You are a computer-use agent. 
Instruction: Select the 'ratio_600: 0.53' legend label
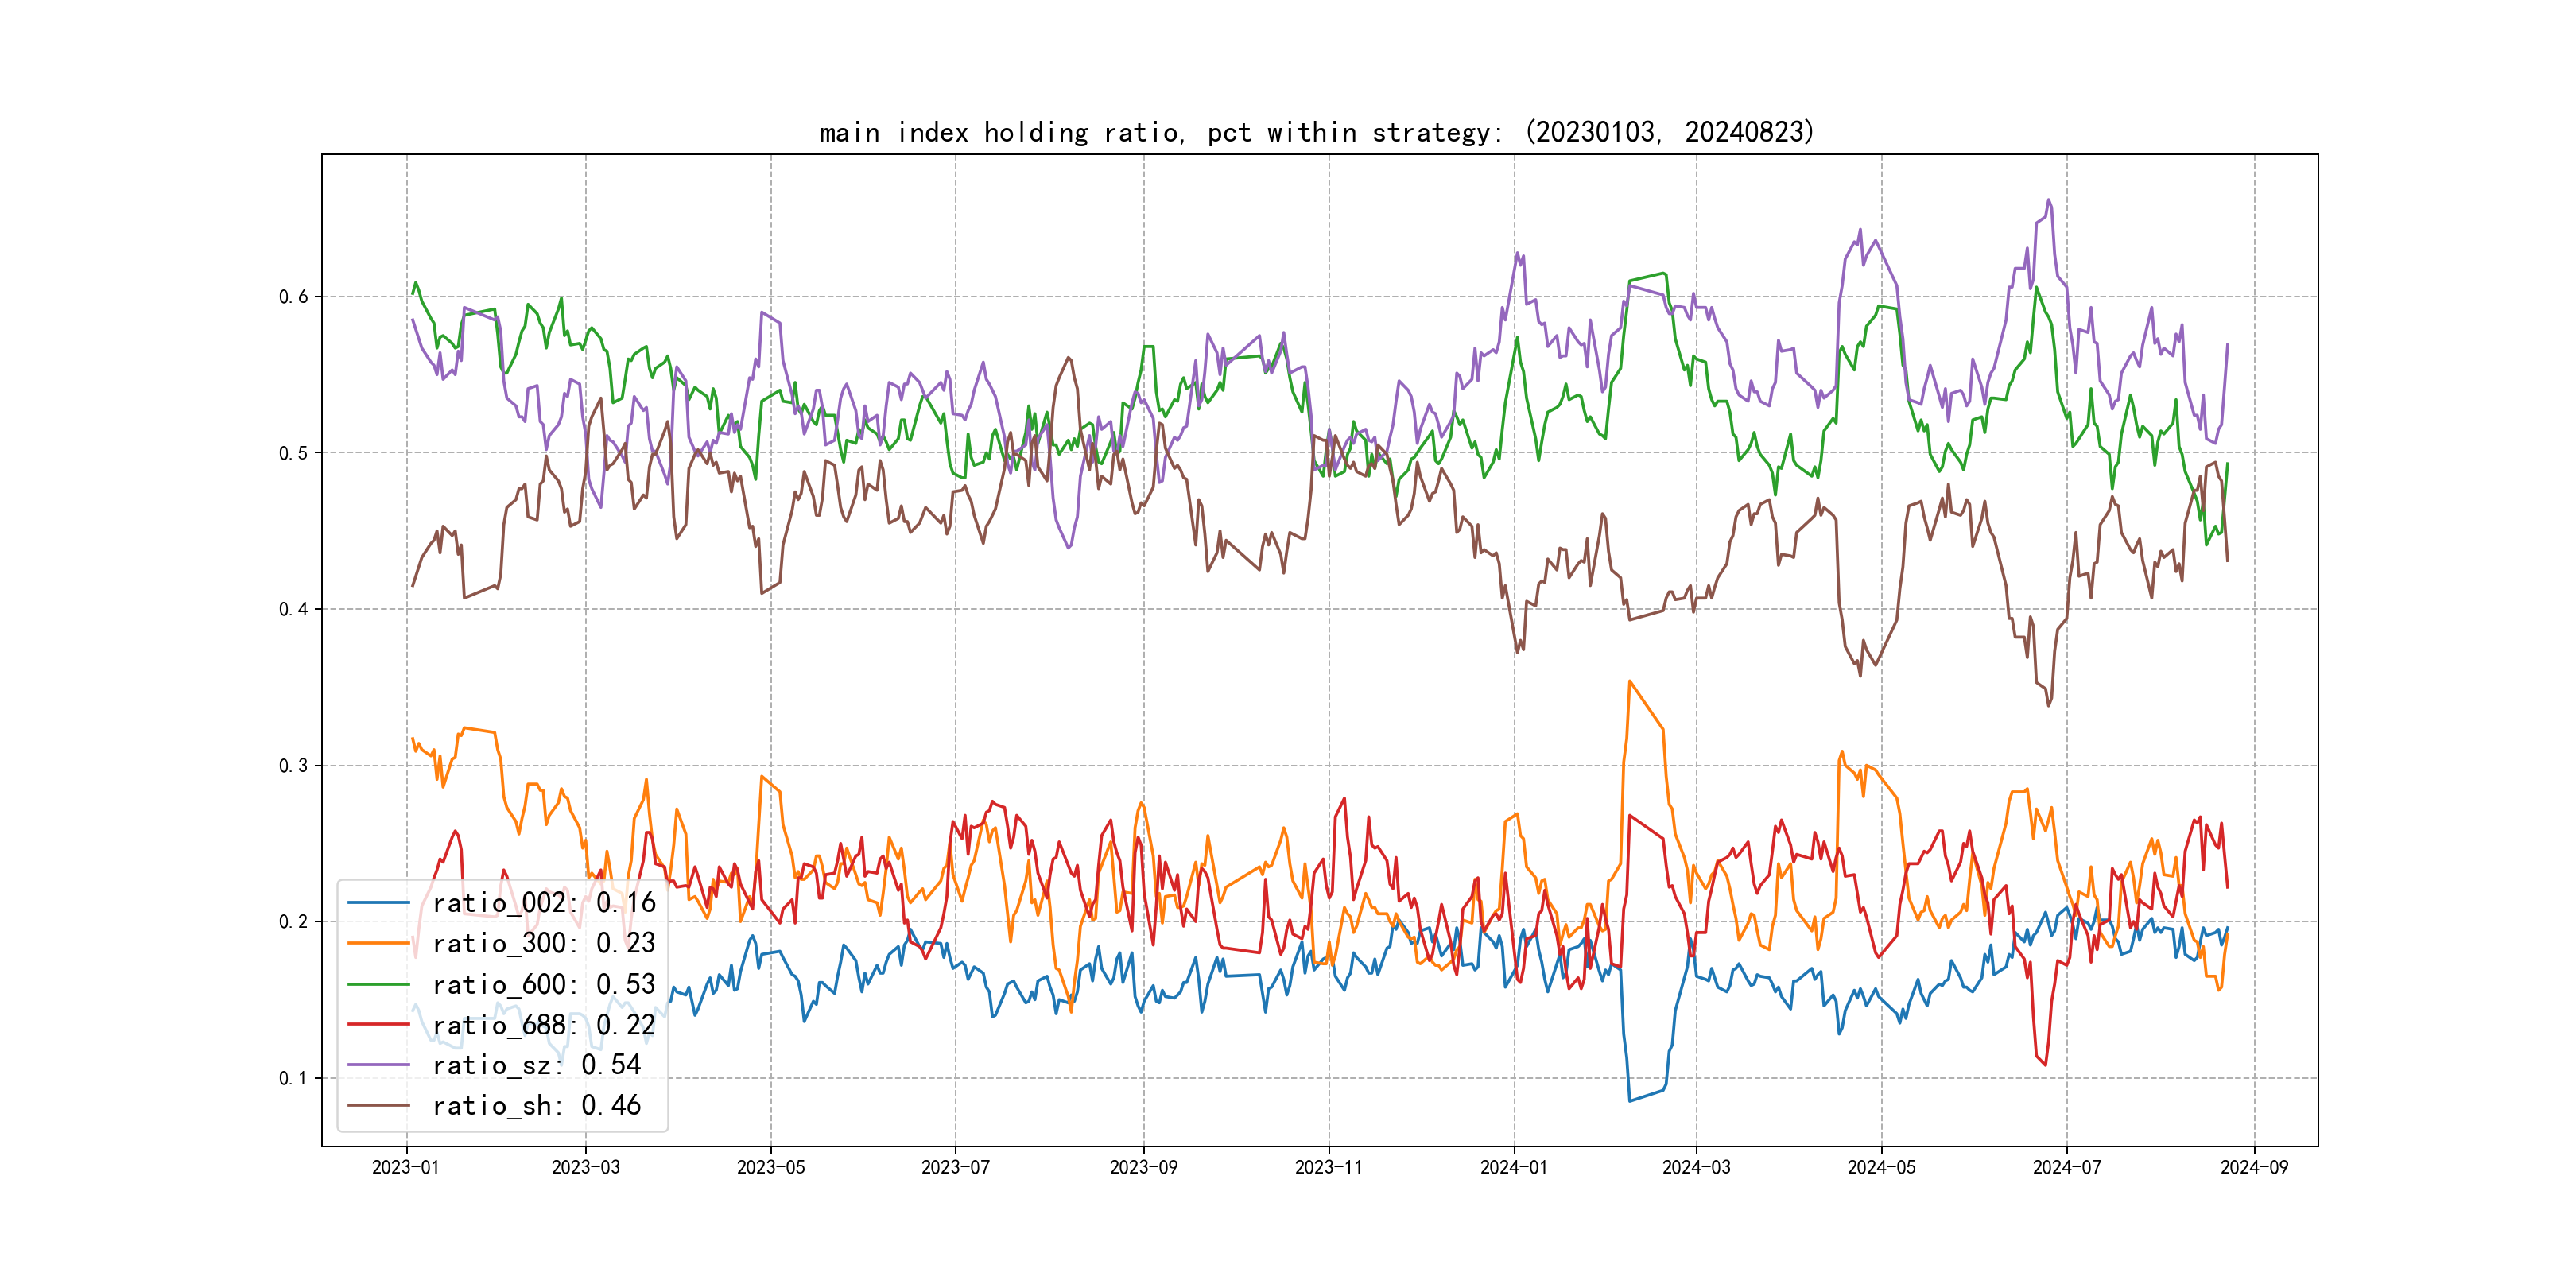(544, 984)
